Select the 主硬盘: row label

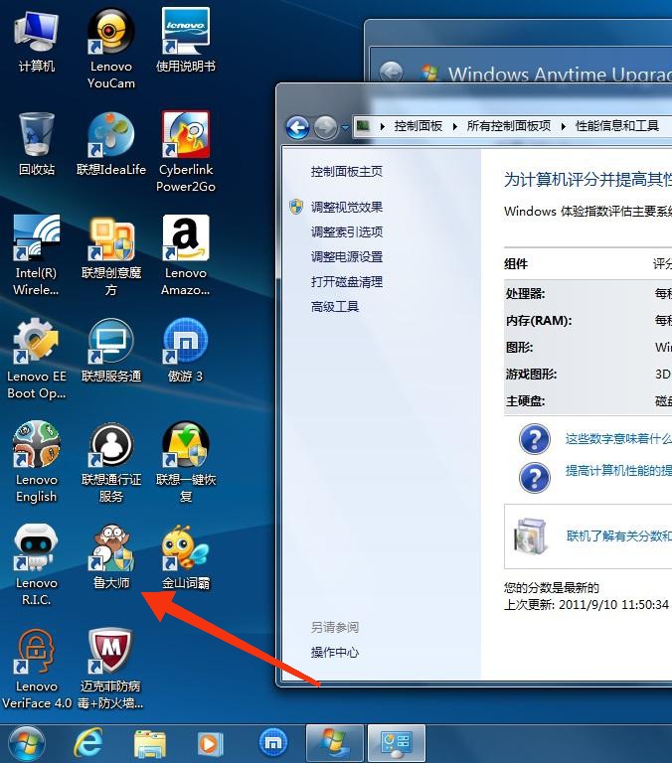[x=526, y=401]
